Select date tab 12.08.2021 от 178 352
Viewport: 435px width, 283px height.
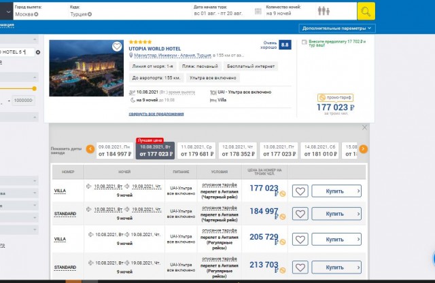[x=238, y=151]
